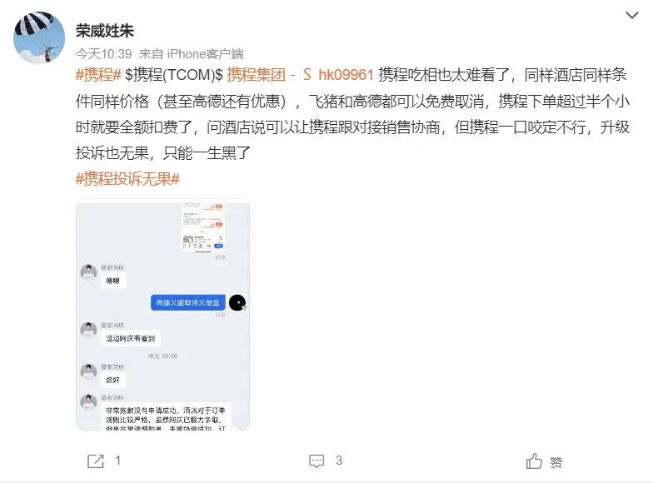Click the blue 高德又能取消又便宜 chat bubble
This screenshot has width=653, height=483.
point(188,303)
